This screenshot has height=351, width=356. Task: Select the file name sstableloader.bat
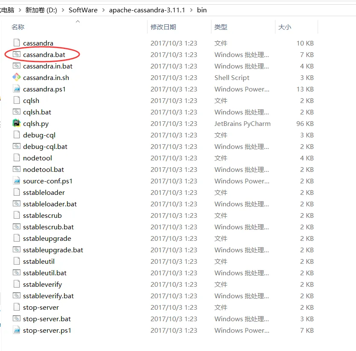point(50,204)
